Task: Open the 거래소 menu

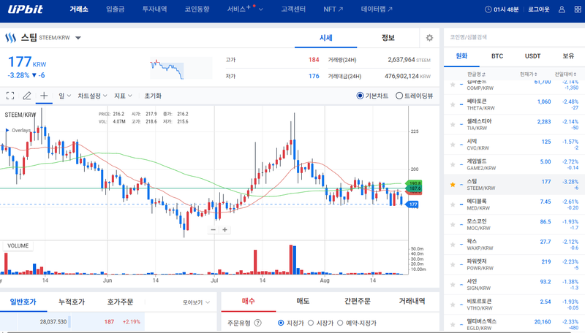Action: coord(79,9)
